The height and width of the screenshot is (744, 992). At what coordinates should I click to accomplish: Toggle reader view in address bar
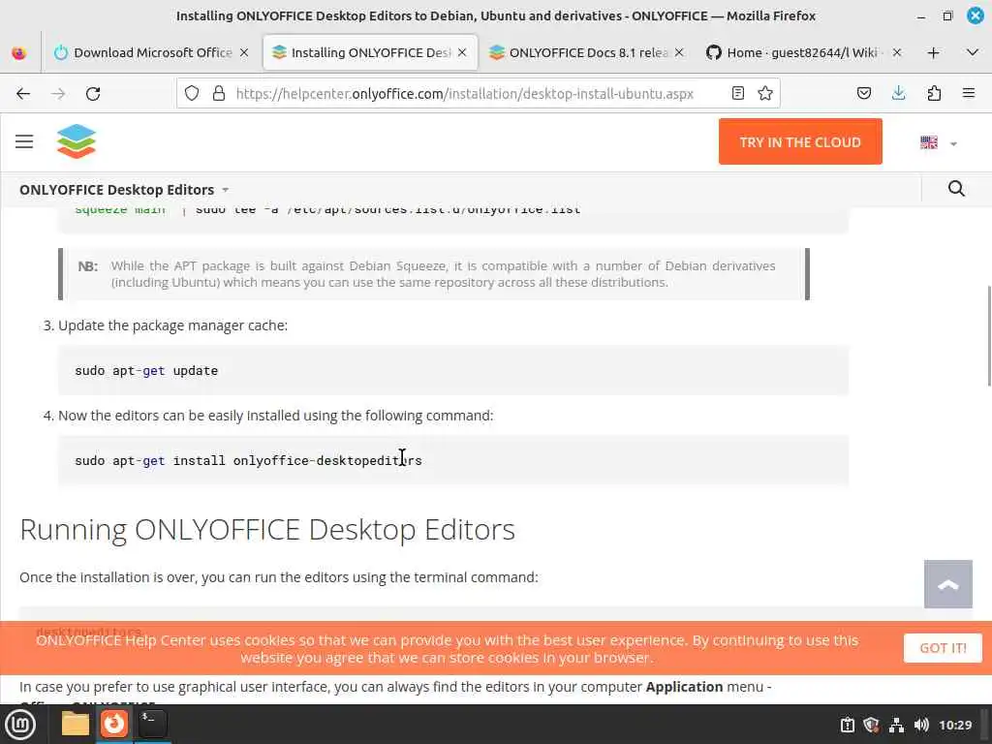(737, 94)
